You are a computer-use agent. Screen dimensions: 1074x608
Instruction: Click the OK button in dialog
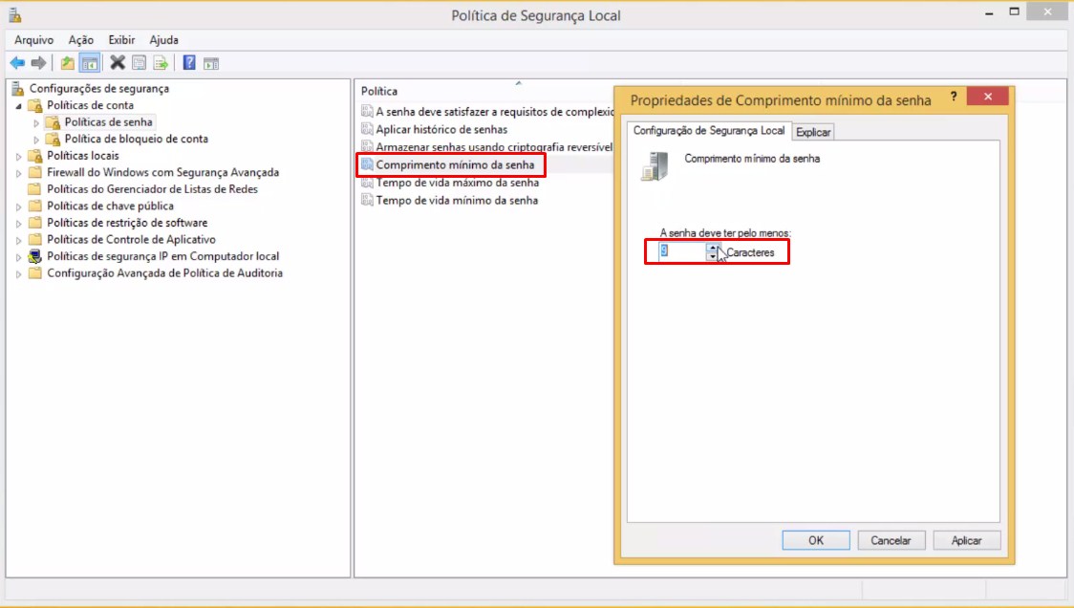pyautogui.click(x=816, y=540)
